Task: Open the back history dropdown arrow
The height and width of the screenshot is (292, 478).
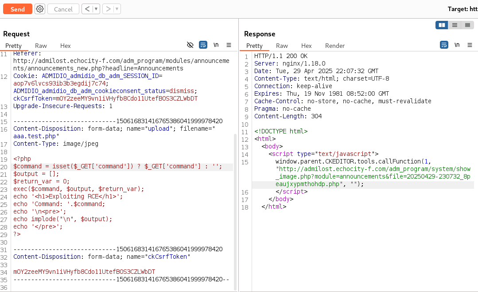Action: pos(96,9)
